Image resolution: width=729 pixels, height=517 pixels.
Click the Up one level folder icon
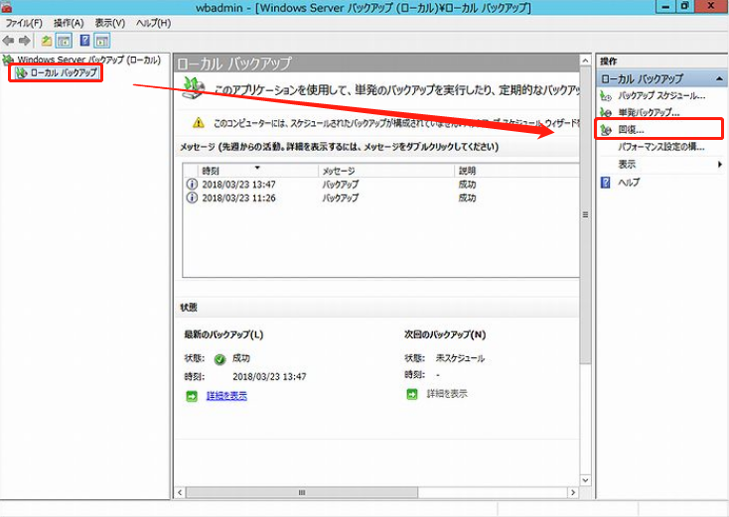point(46,41)
